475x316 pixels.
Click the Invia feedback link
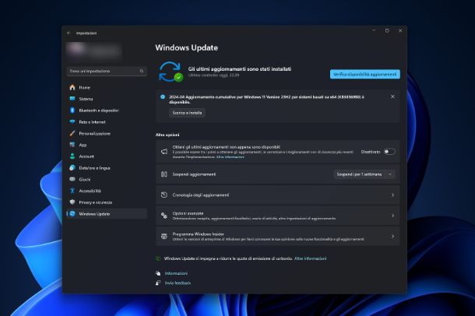(178, 283)
